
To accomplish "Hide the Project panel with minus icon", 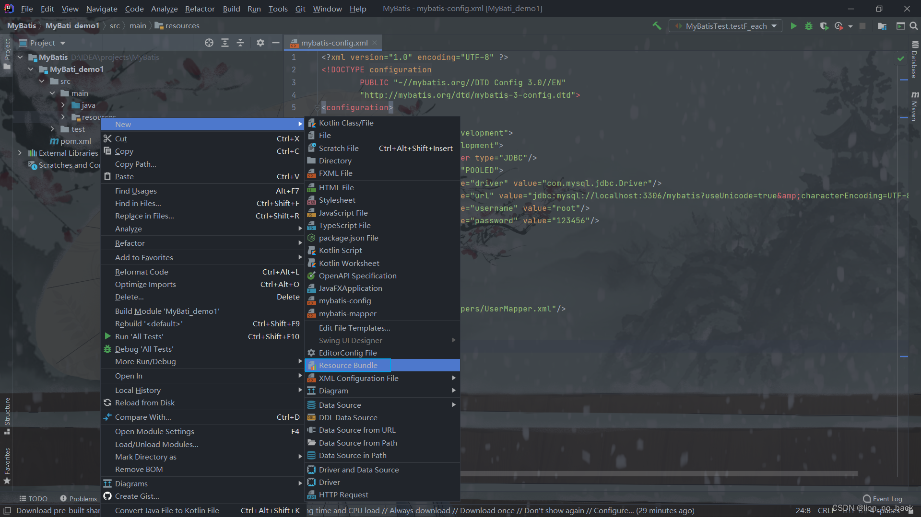I will pyautogui.click(x=276, y=43).
